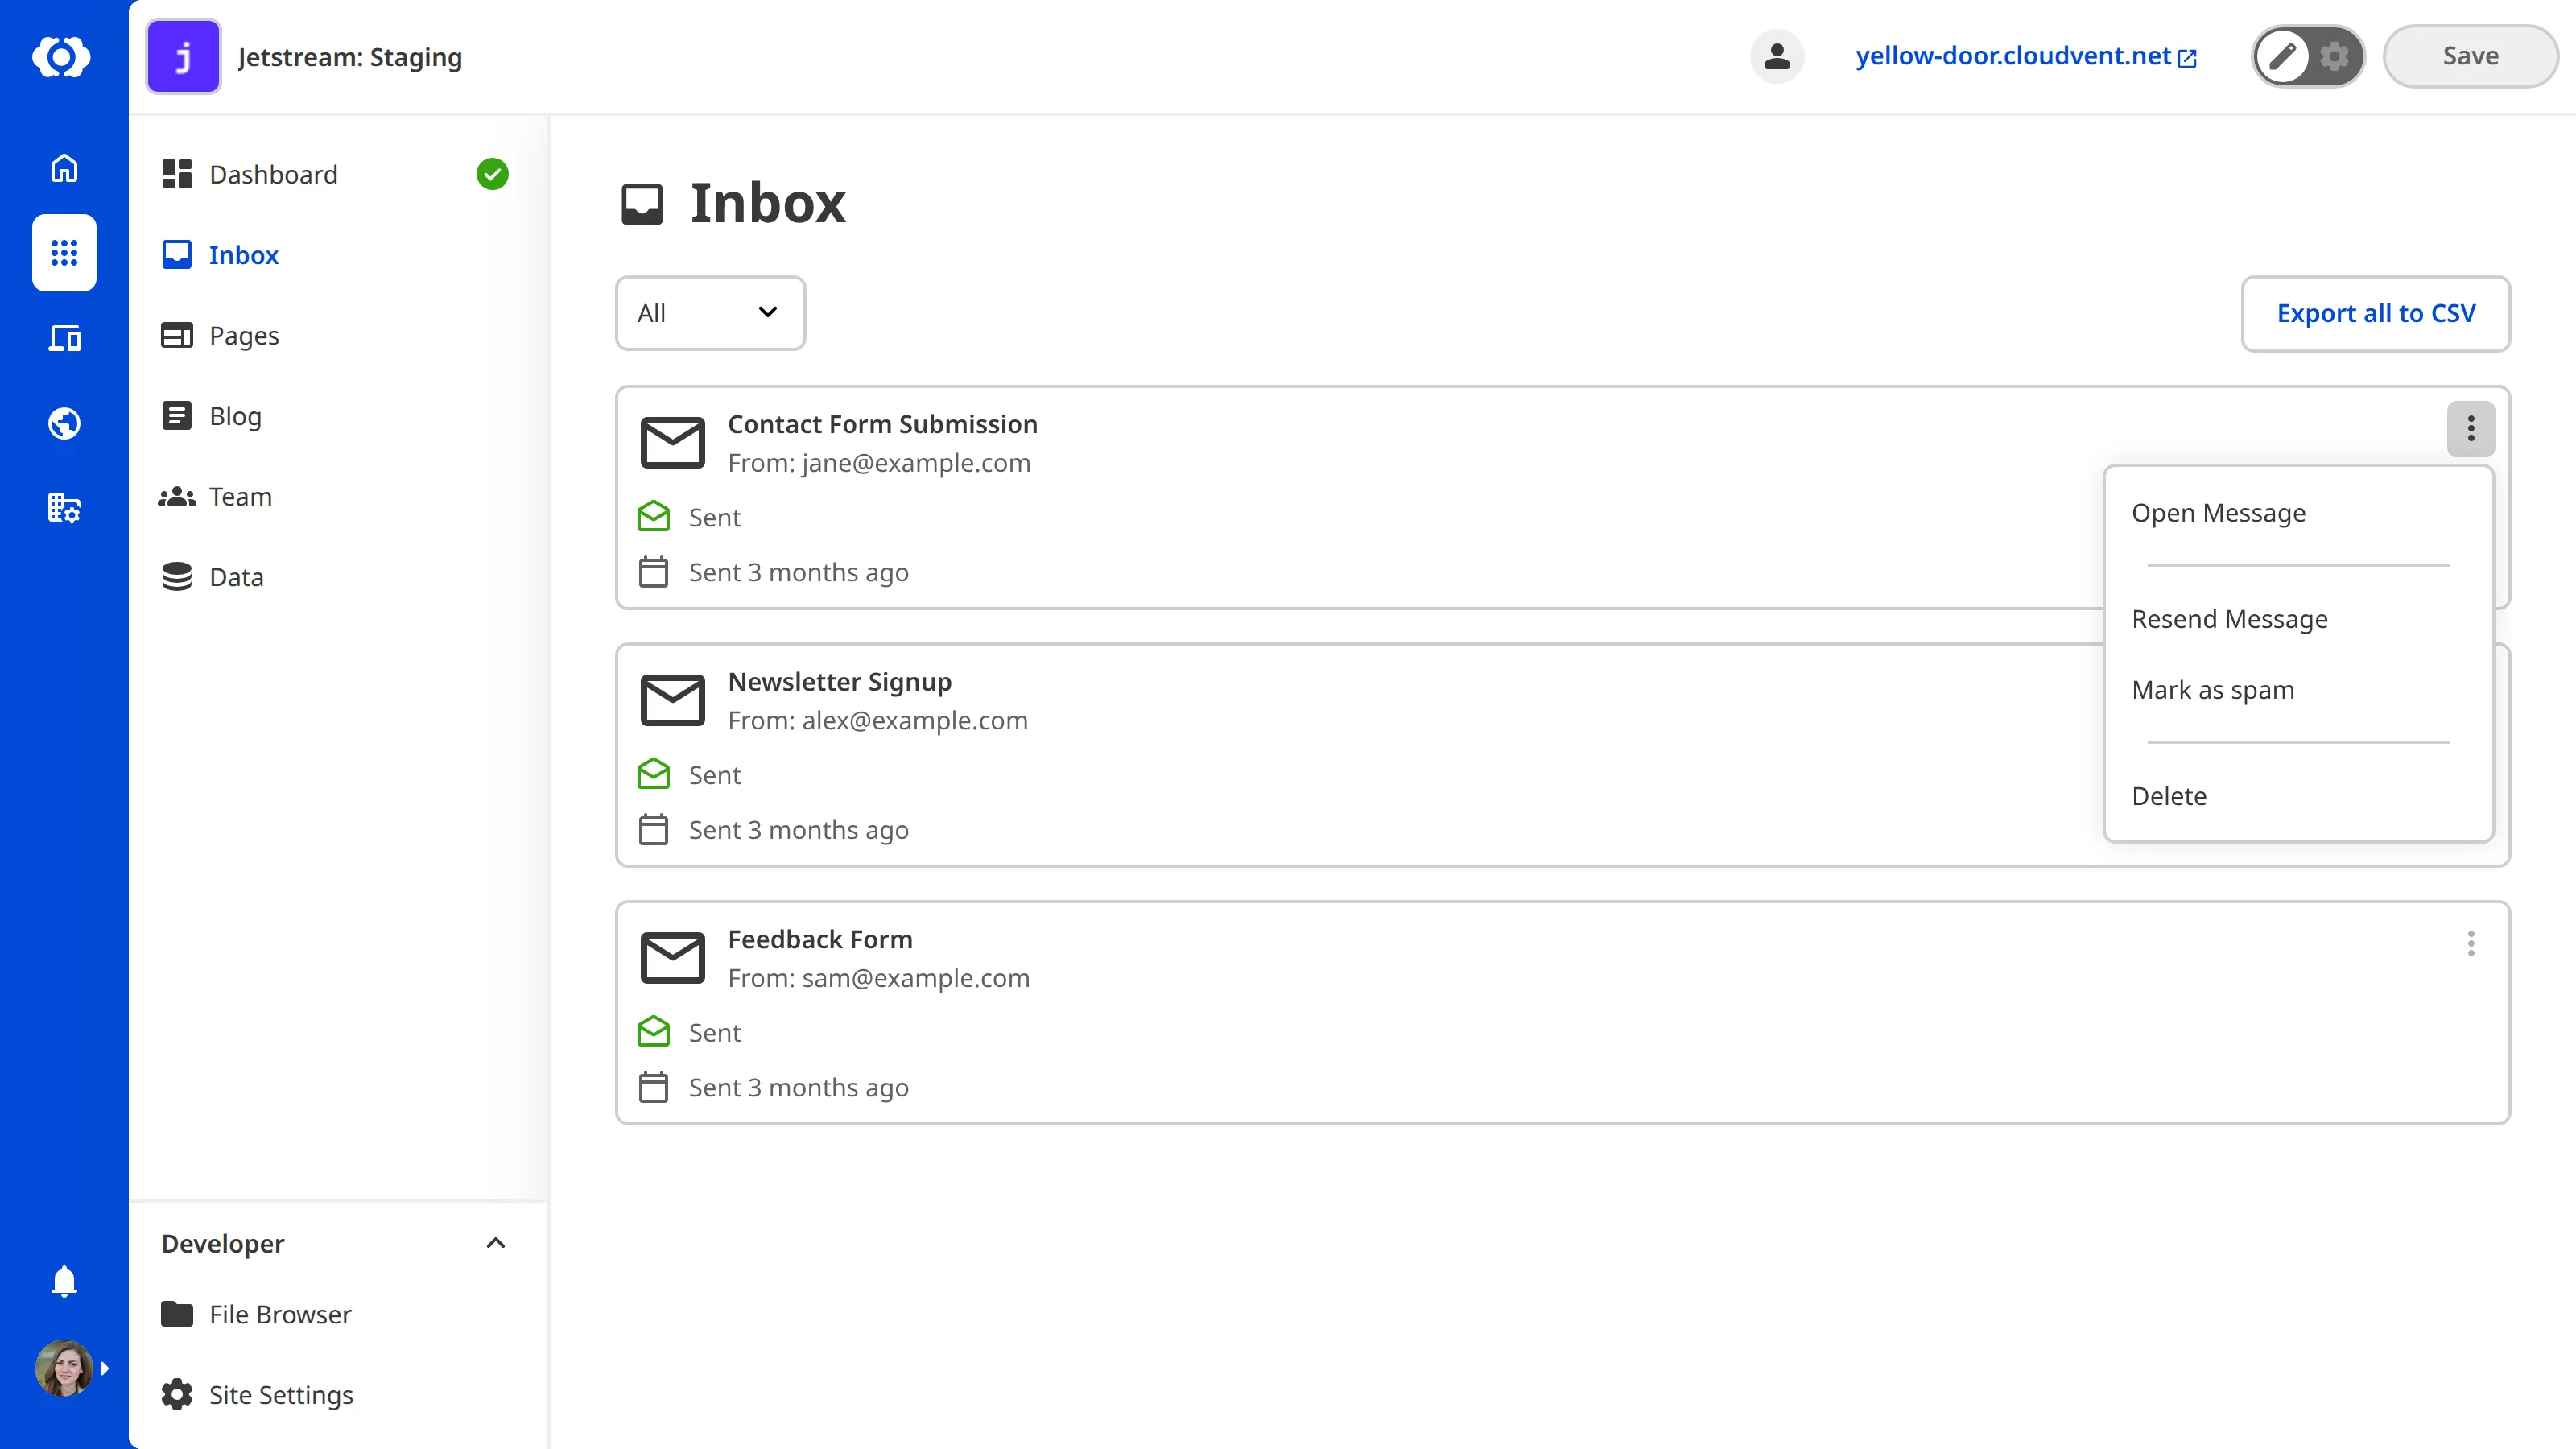Image resolution: width=2576 pixels, height=1449 pixels.
Task: Select Mark as spam from the context menu
Action: point(2213,689)
